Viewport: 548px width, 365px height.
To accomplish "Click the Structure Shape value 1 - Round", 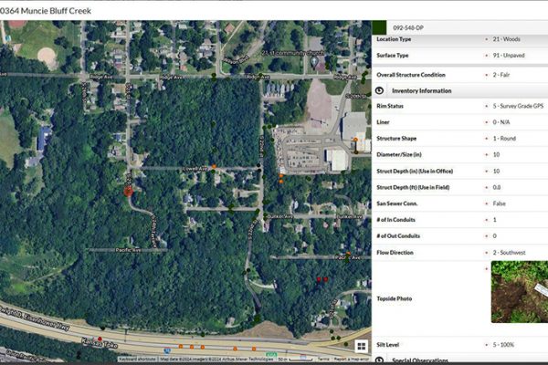I will [504, 139].
